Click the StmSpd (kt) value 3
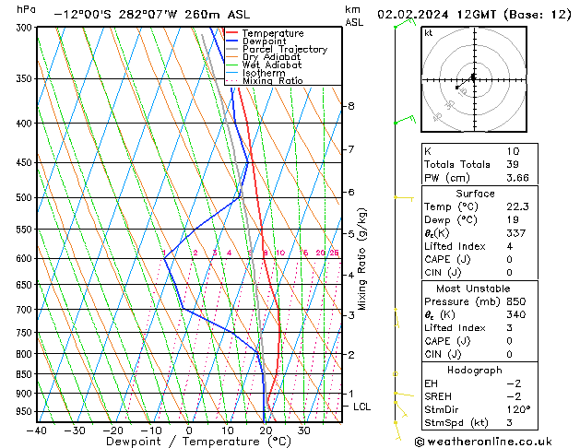Image resolution: width=580 pixels, height=448 pixels. (510, 422)
